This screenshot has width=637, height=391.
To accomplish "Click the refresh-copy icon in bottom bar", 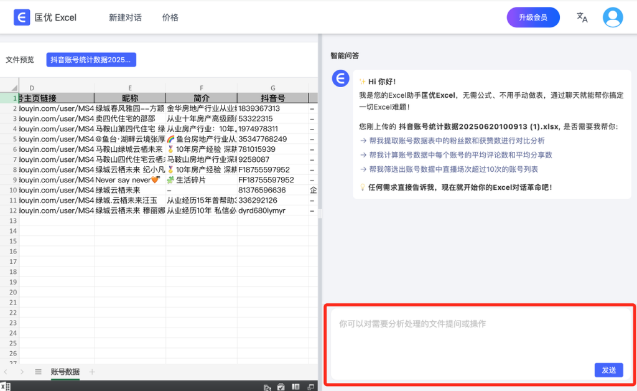I will pos(267,387).
